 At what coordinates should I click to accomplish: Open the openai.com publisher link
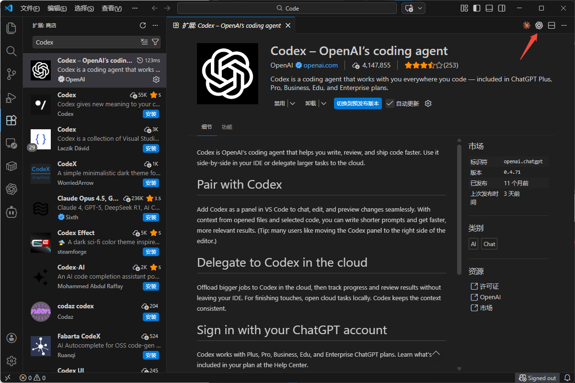point(321,65)
